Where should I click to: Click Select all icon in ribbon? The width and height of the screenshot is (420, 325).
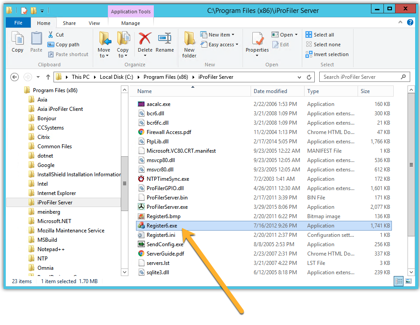tap(309, 35)
